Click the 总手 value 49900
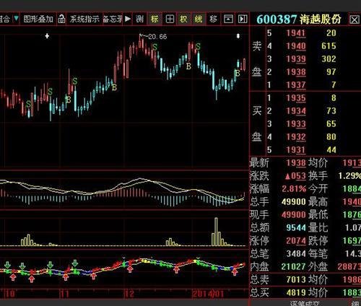Viewport: 361px width, 306px height. (x=294, y=201)
